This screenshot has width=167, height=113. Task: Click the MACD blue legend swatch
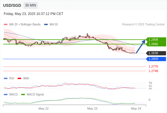pyautogui.click(x=6, y=95)
